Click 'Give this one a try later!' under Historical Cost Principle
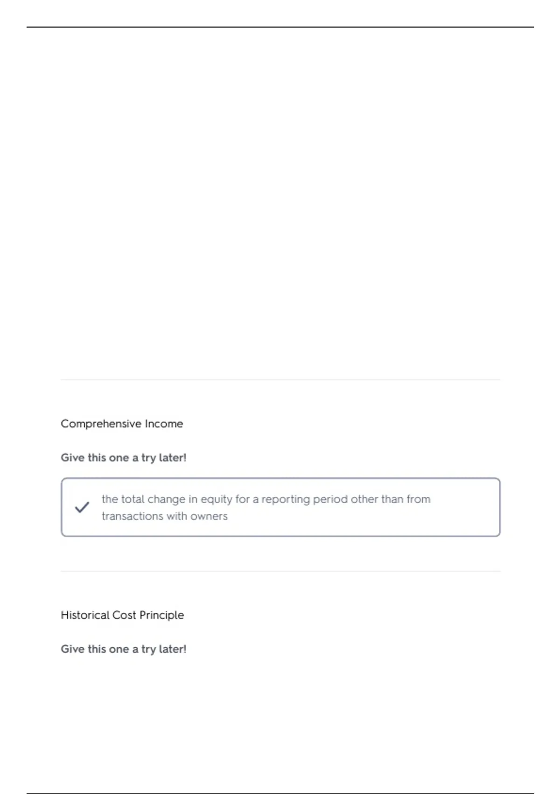Viewport: 560px width, 794px height. 124,649
